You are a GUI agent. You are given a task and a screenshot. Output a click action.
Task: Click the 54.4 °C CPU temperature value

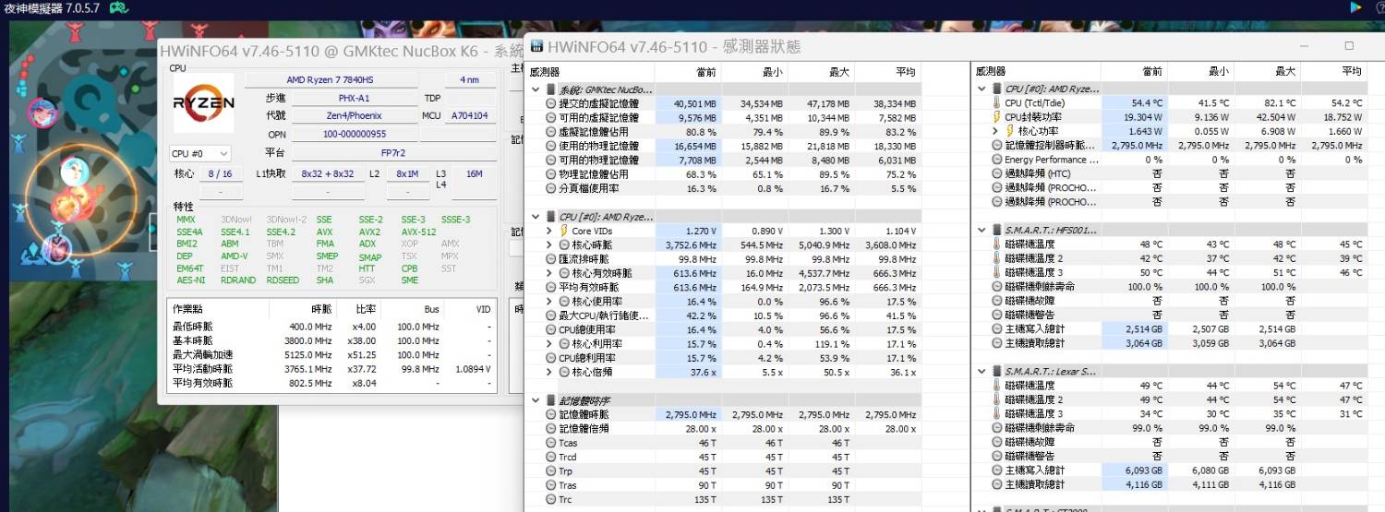(x=1134, y=103)
